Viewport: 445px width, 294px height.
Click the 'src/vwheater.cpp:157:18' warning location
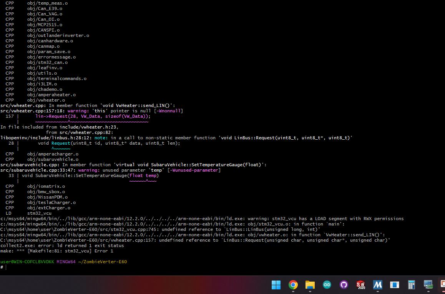[x=38, y=111]
